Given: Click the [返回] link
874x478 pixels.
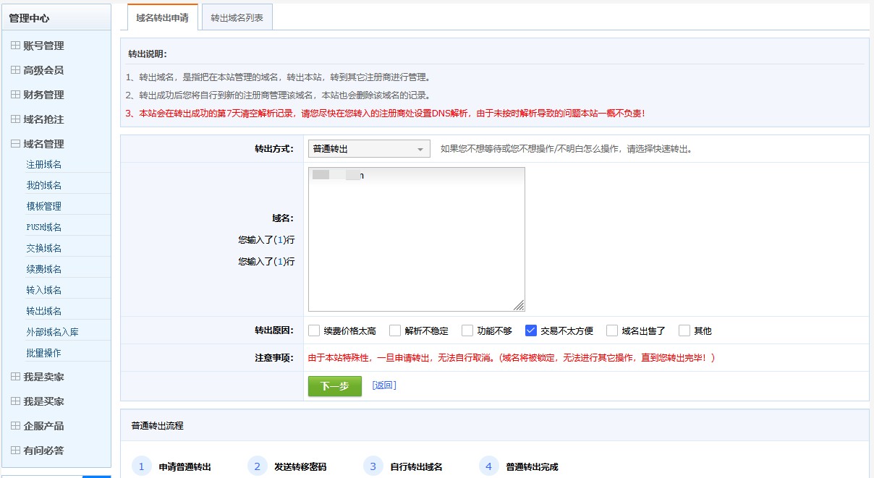Looking at the screenshot, I should click(384, 385).
